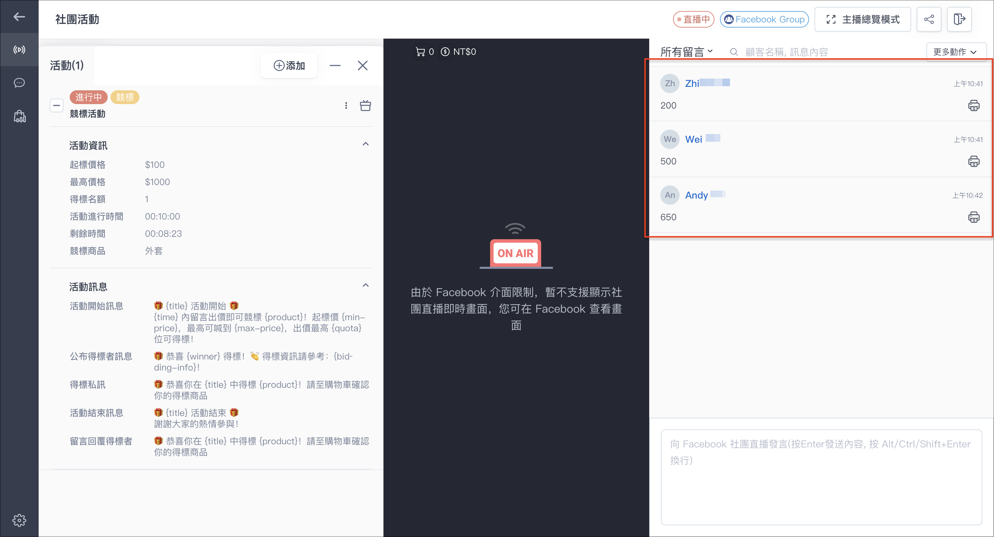Click the 社團活動 page title

pyautogui.click(x=77, y=19)
